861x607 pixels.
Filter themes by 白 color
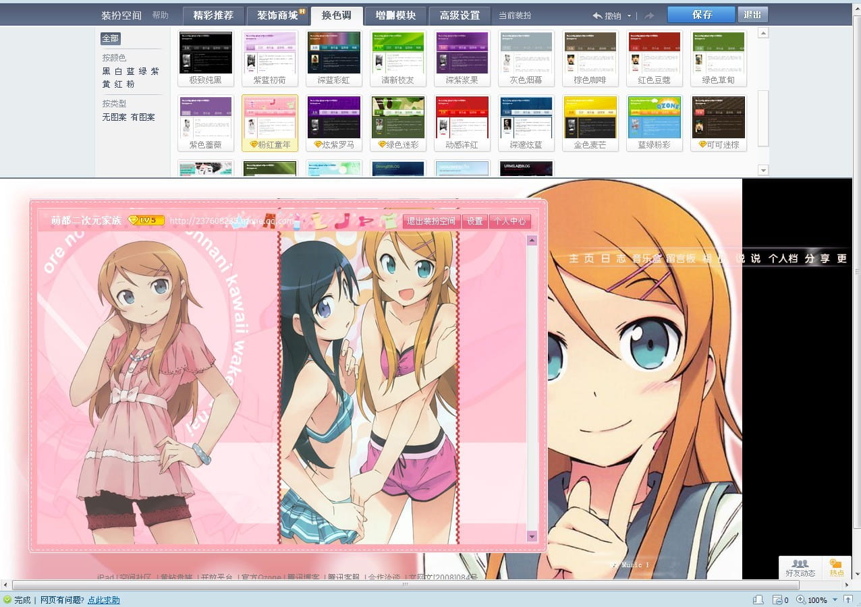pos(119,71)
